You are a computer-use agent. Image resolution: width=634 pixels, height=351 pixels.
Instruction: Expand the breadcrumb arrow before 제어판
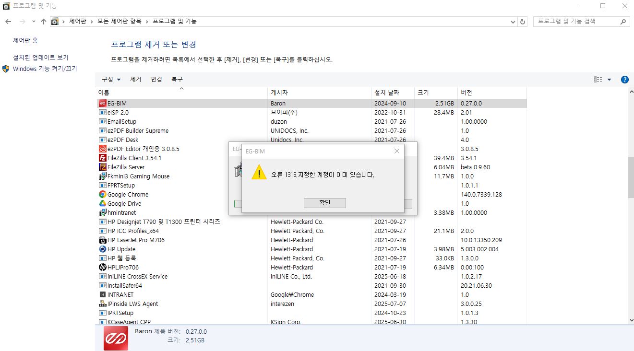point(64,22)
